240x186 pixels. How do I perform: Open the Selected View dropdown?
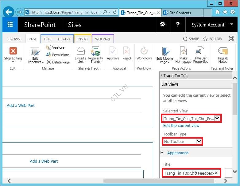tap(217, 118)
